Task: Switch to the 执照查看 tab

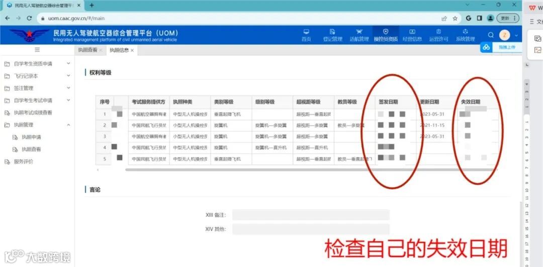Action: [87, 50]
